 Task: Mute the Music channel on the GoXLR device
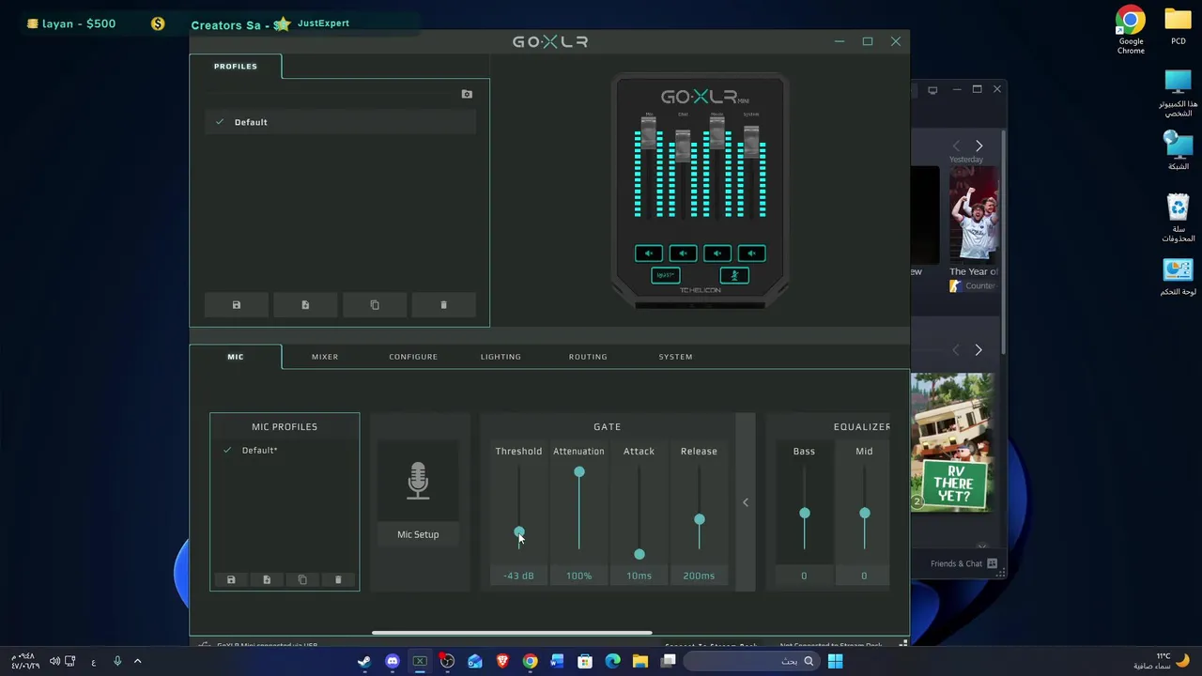[717, 253]
